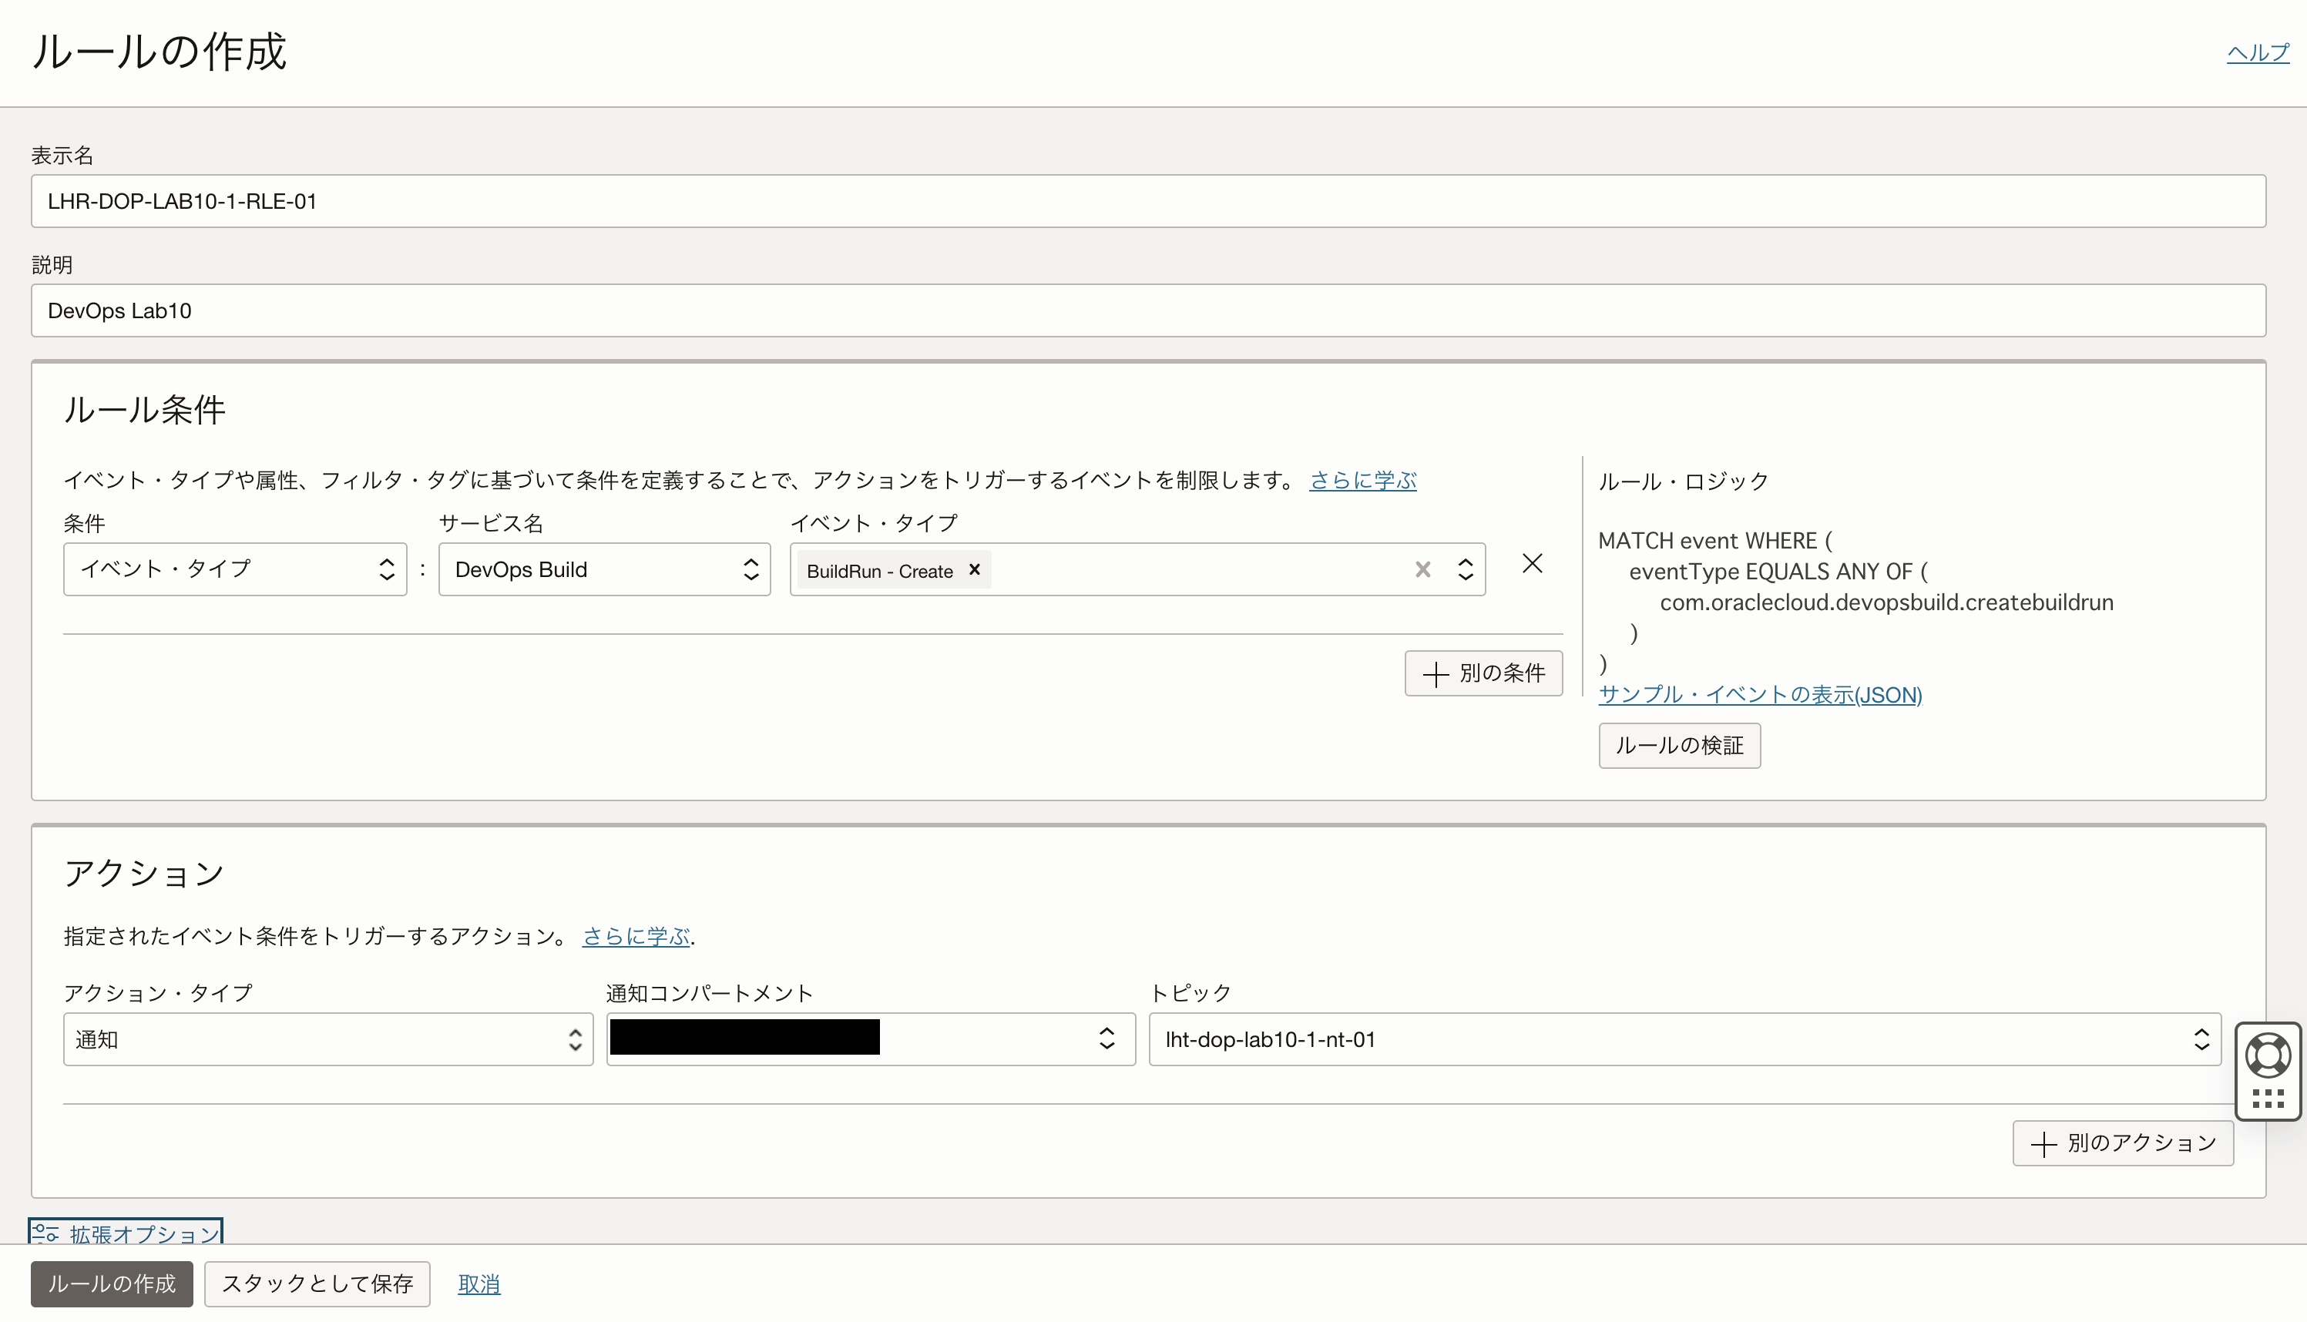This screenshot has height=1322, width=2307.
Task: Delete the condition row with the X icon
Action: point(1532,563)
